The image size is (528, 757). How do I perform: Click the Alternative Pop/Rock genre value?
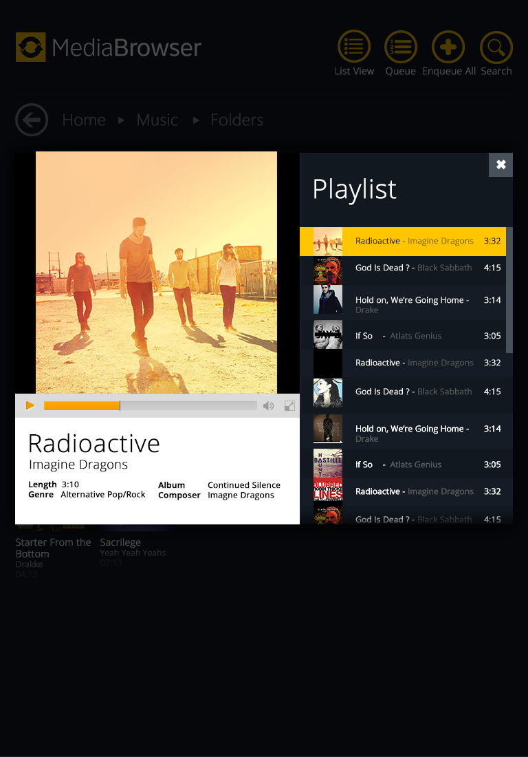(x=102, y=495)
